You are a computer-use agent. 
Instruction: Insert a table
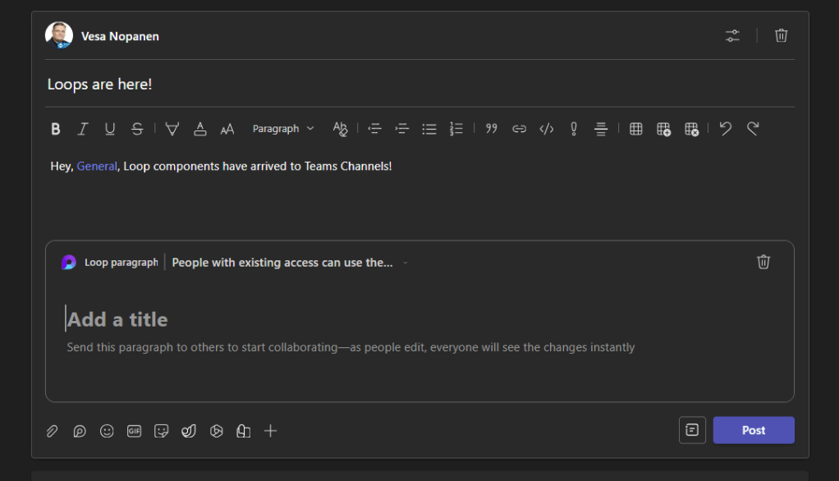(635, 129)
